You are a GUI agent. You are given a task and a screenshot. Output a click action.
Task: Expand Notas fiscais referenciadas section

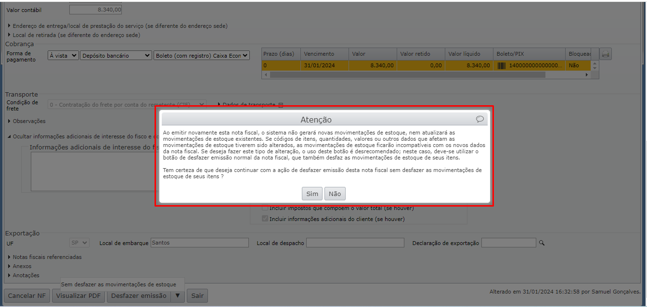pyautogui.click(x=44, y=257)
